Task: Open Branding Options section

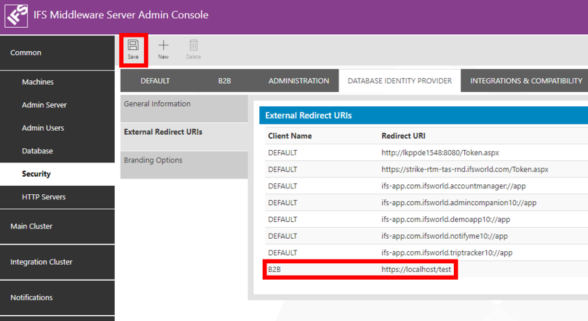Action: (153, 160)
